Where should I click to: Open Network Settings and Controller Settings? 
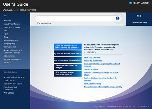click(13, 51)
